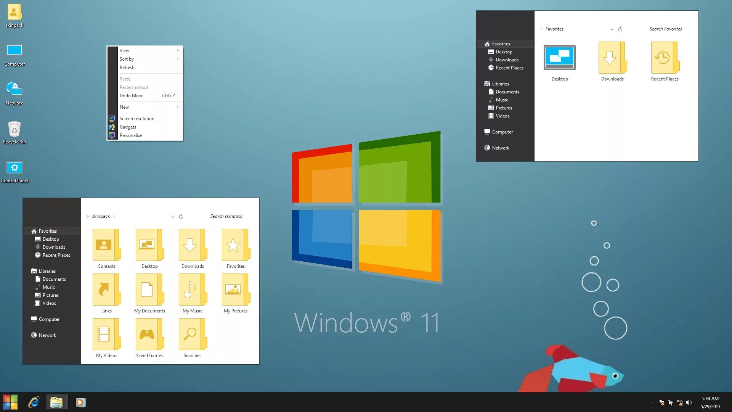Click Personalize in the context menu
This screenshot has width=732, height=412.
click(x=131, y=135)
